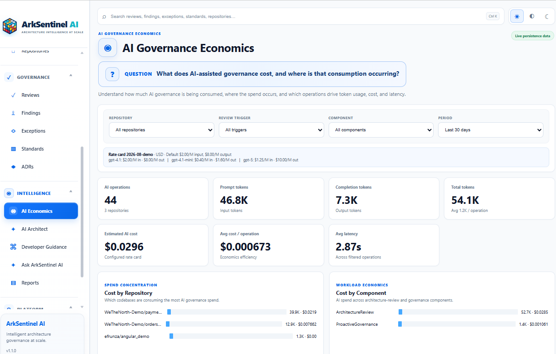
Task: Switch to light theme sun icon
Action: [517, 17]
